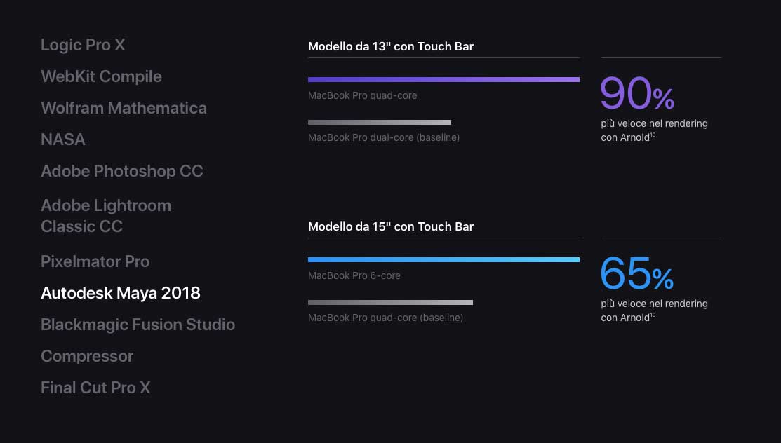Open the Final Cut Pro X tab

(95, 388)
